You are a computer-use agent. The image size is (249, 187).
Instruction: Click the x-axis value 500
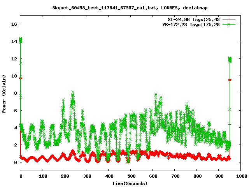click(132, 176)
